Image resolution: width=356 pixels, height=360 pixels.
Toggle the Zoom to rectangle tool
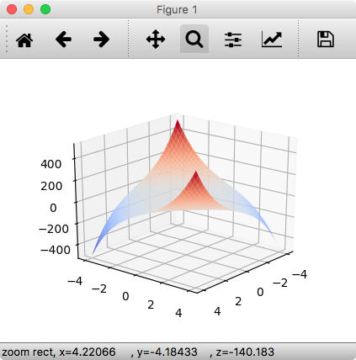tap(194, 39)
